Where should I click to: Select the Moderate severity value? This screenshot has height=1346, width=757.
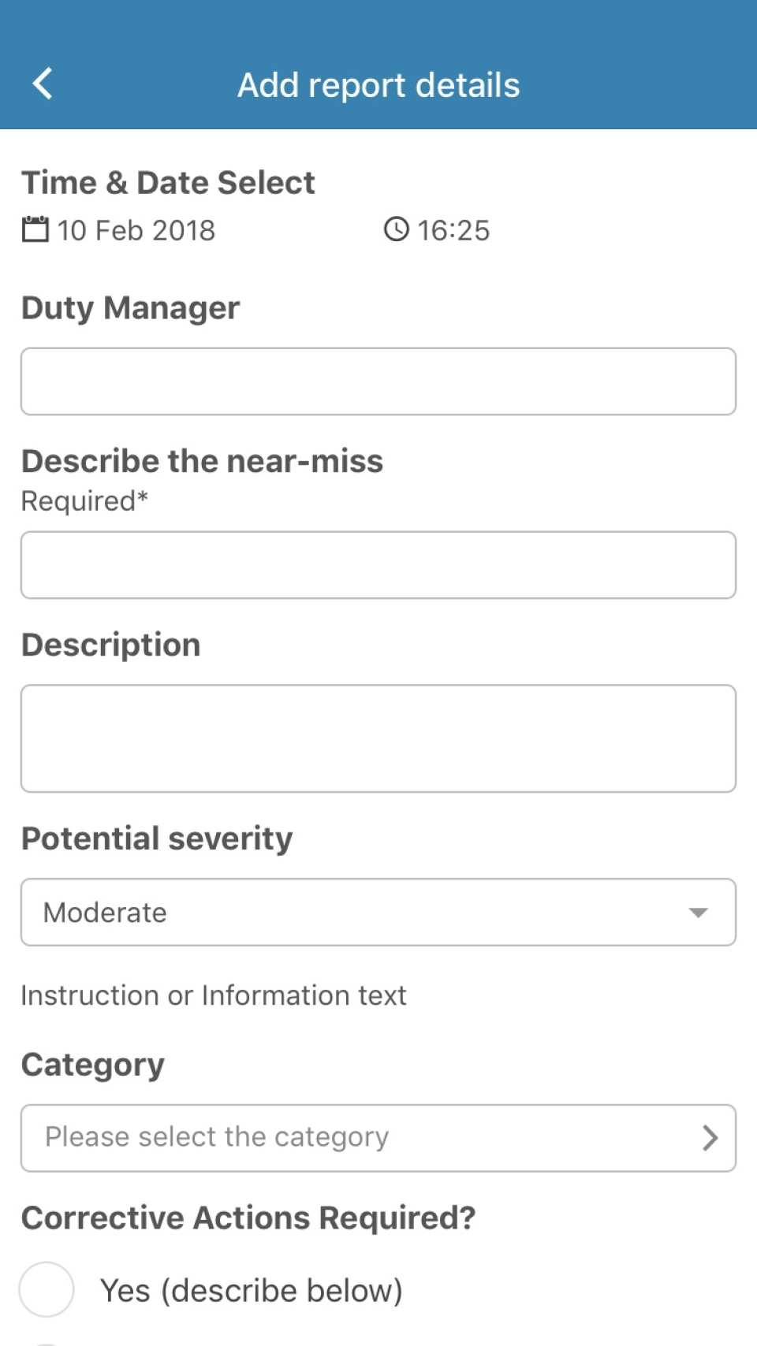click(x=103, y=912)
